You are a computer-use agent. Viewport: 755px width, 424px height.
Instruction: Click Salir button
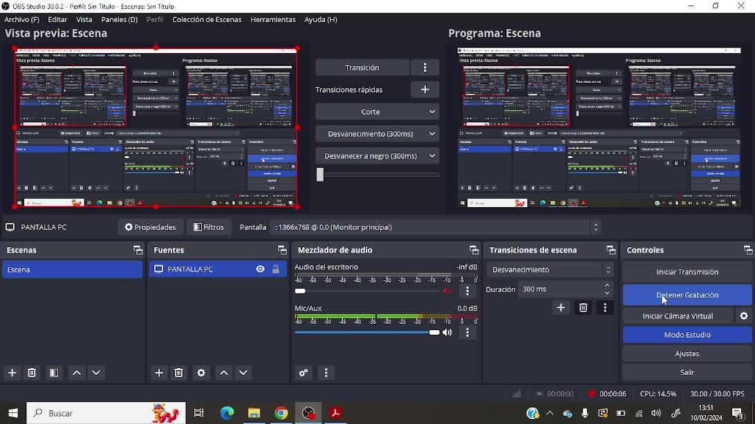click(x=687, y=372)
